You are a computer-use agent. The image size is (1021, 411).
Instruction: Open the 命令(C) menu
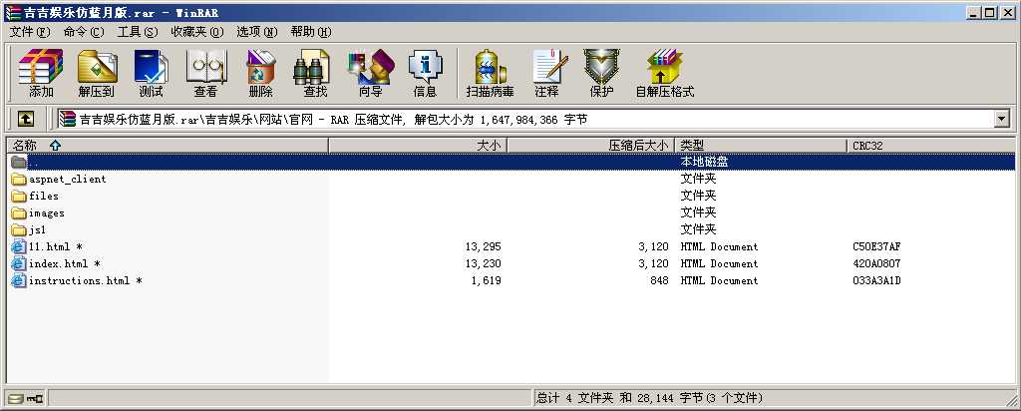coord(84,32)
